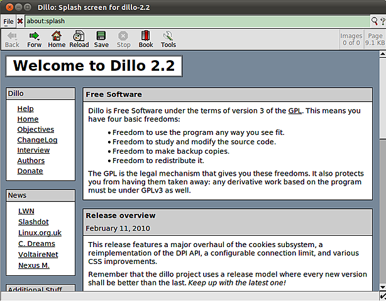Reload the page with Reload icon
The height and width of the screenshot is (301, 386).
click(79, 36)
